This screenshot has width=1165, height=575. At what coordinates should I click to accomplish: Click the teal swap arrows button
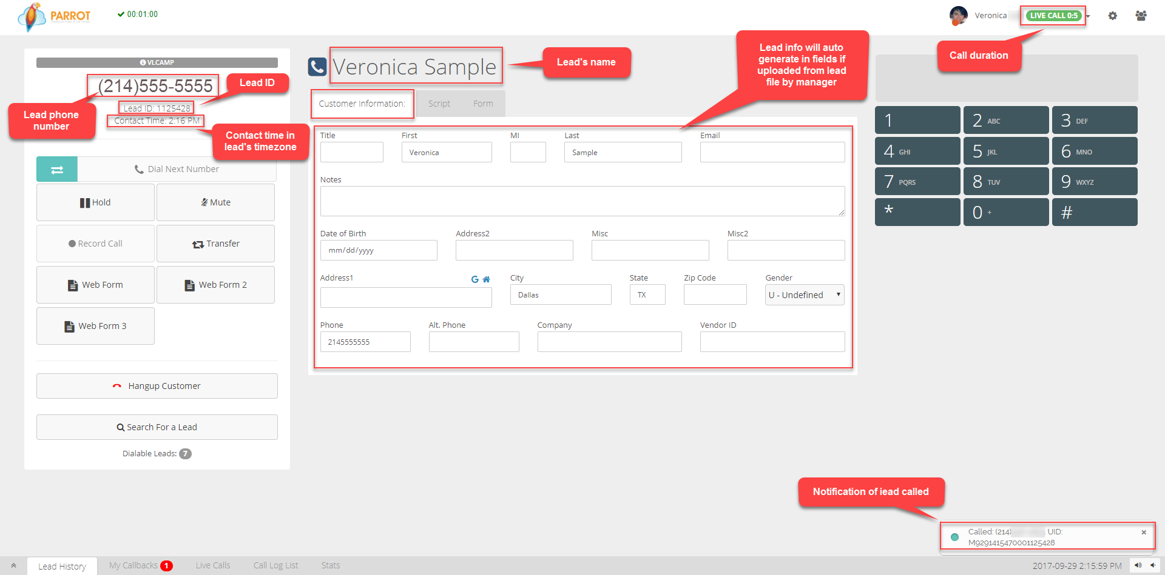(57, 169)
